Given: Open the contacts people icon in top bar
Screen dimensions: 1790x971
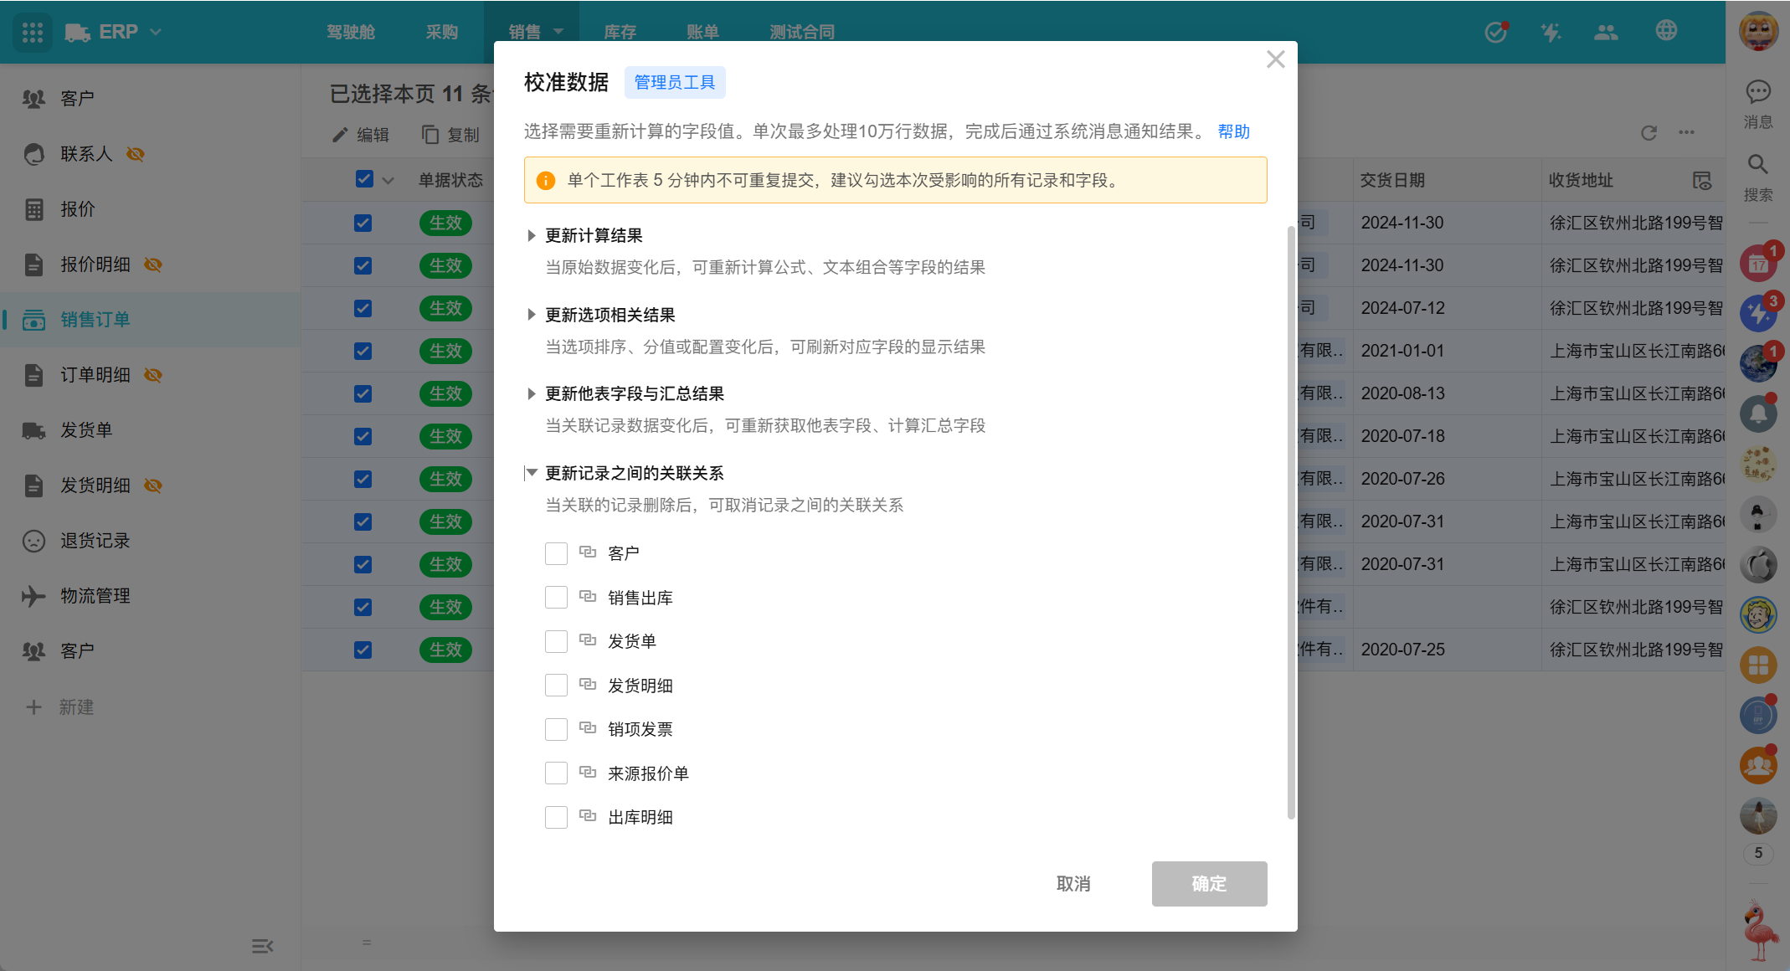Looking at the screenshot, I should coord(1606,32).
